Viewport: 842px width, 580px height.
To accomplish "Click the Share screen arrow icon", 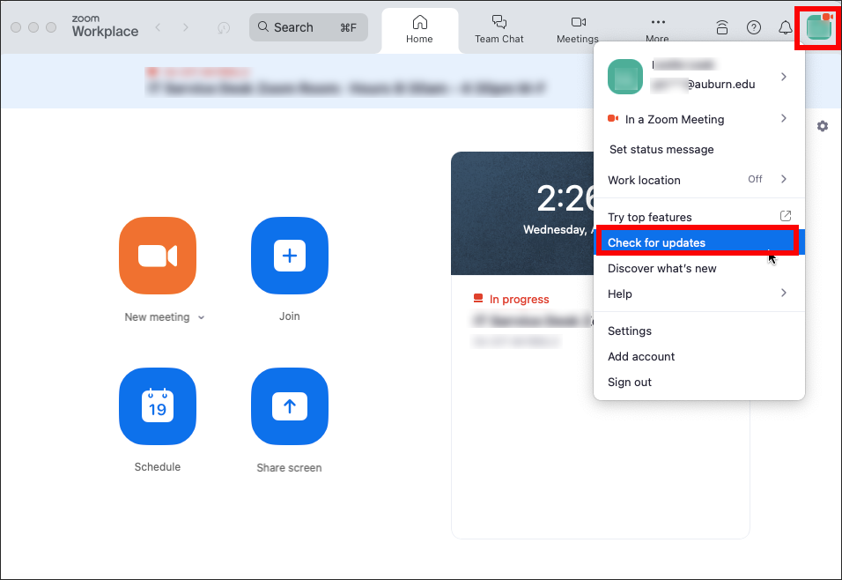I will pyautogui.click(x=290, y=405).
